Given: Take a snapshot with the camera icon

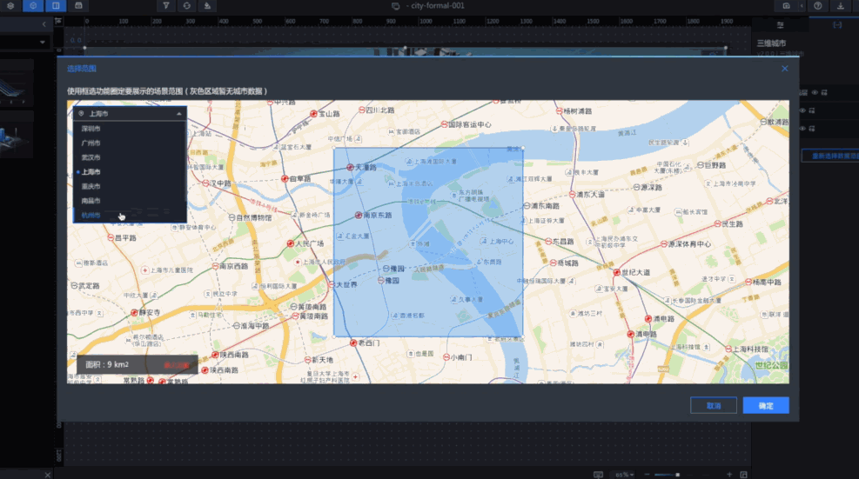Looking at the screenshot, I should tap(786, 5).
